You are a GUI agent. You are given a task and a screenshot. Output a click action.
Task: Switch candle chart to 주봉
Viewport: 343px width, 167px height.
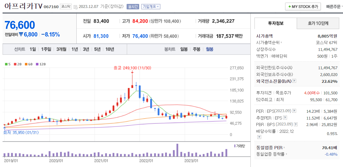[196, 49]
